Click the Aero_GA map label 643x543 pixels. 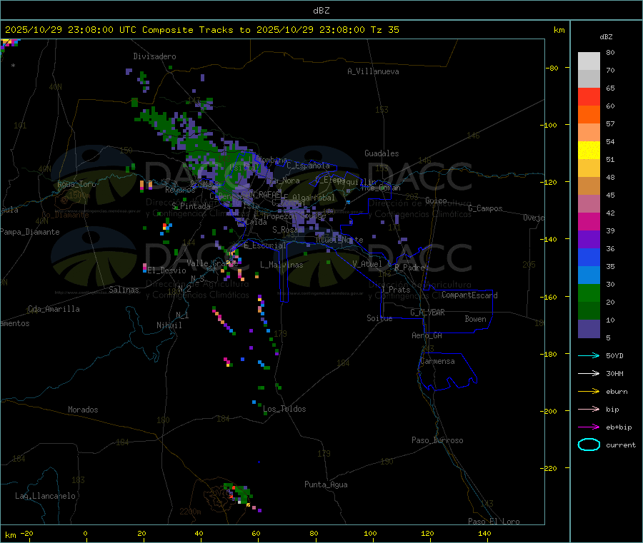click(427, 335)
